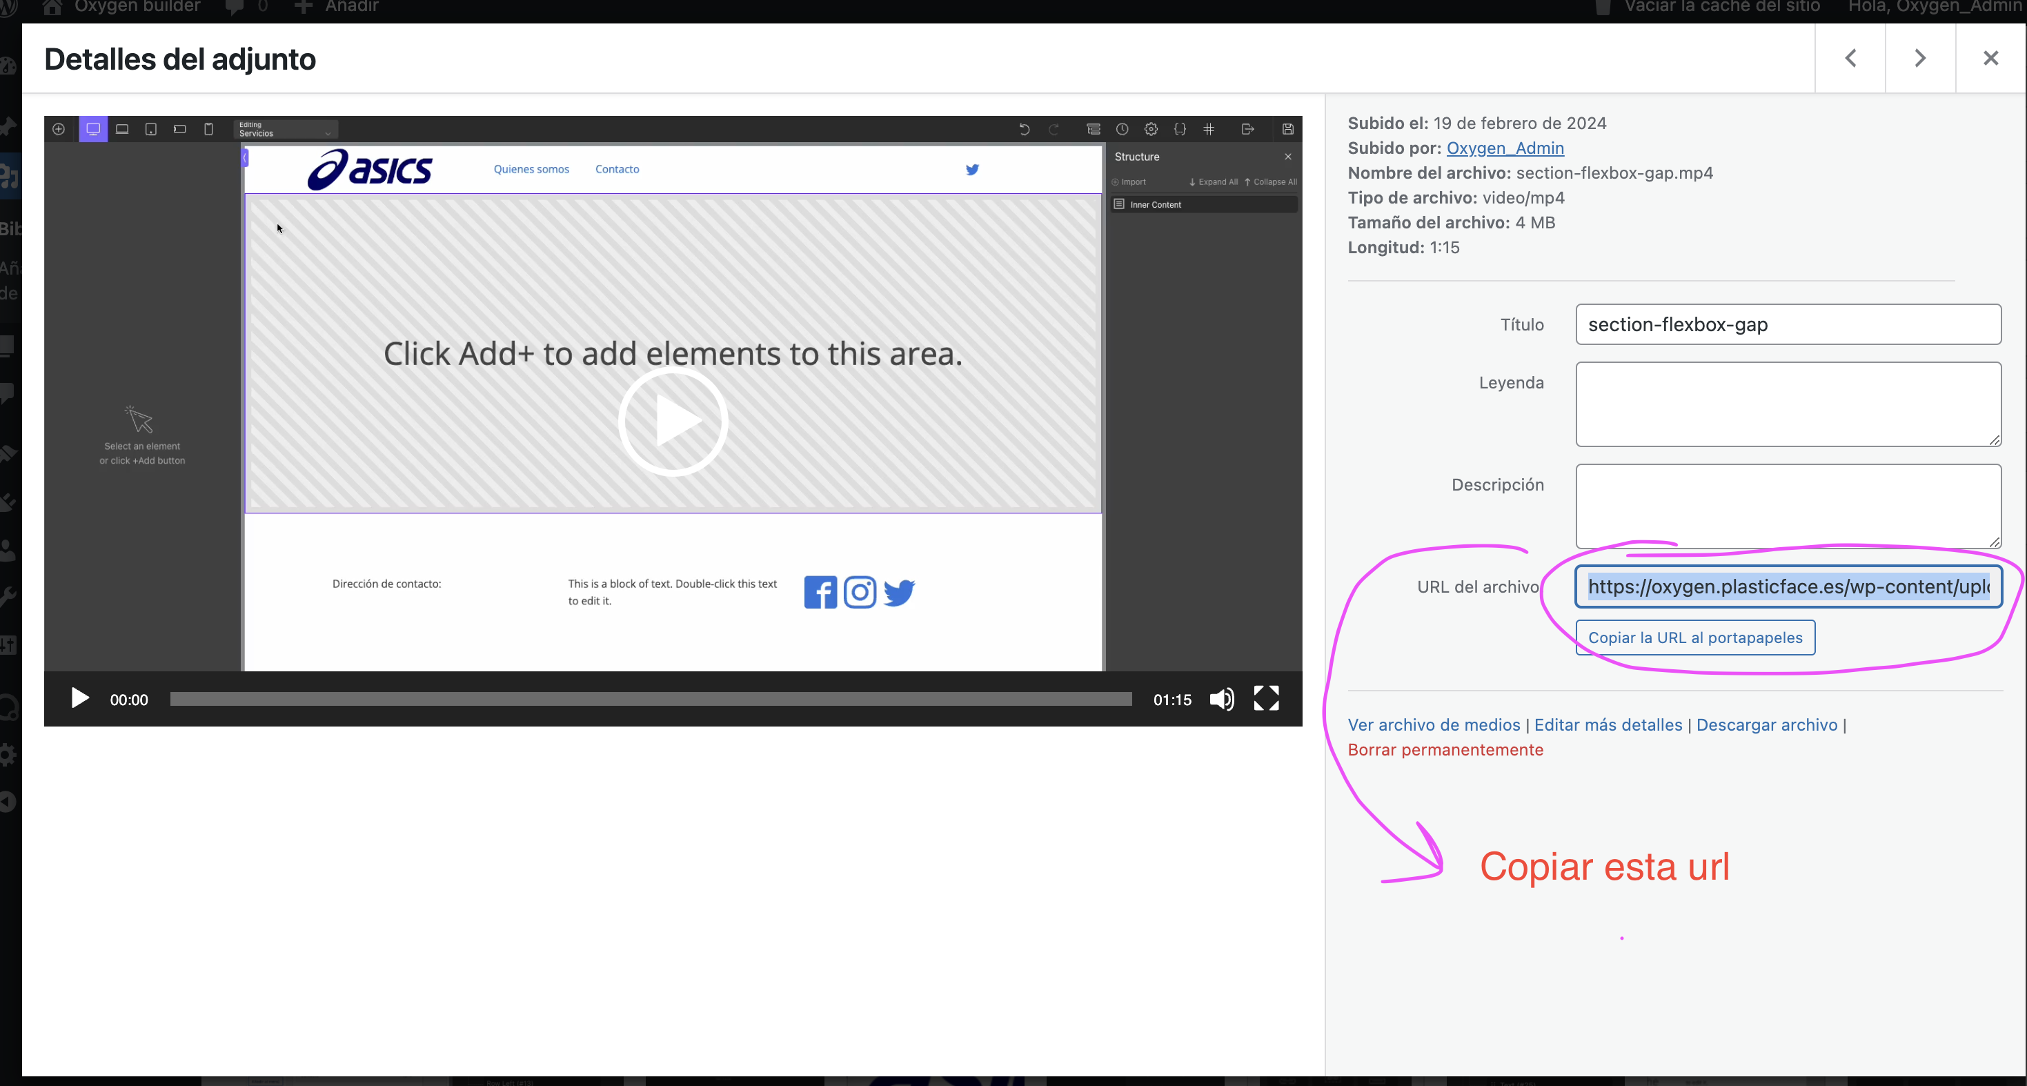2027x1086 pixels.
Task: Mute the video volume speaker icon
Action: (1221, 699)
